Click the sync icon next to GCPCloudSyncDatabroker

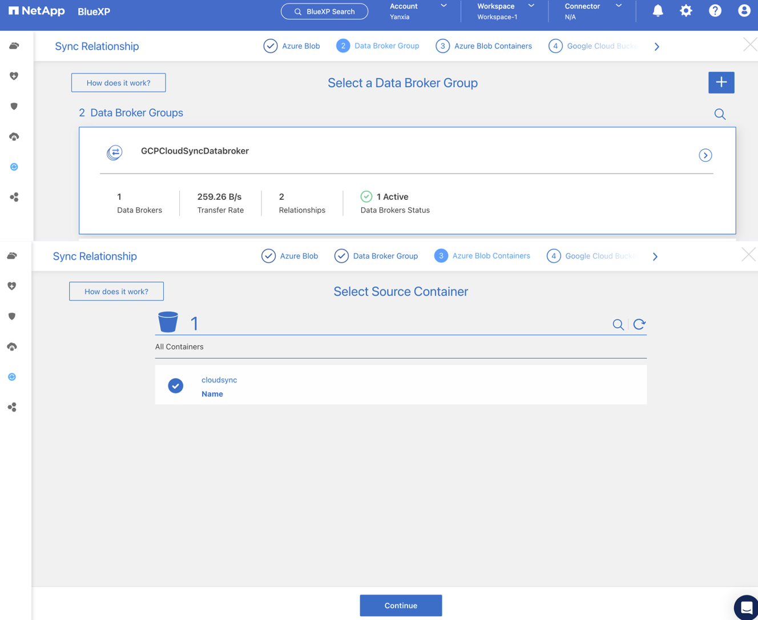point(115,152)
